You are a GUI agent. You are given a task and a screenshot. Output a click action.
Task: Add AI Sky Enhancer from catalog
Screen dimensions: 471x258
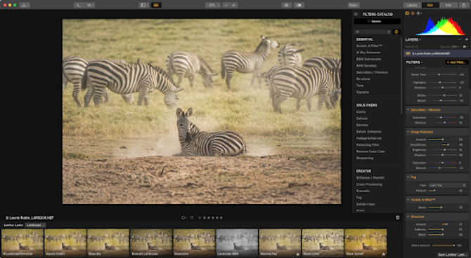click(368, 53)
